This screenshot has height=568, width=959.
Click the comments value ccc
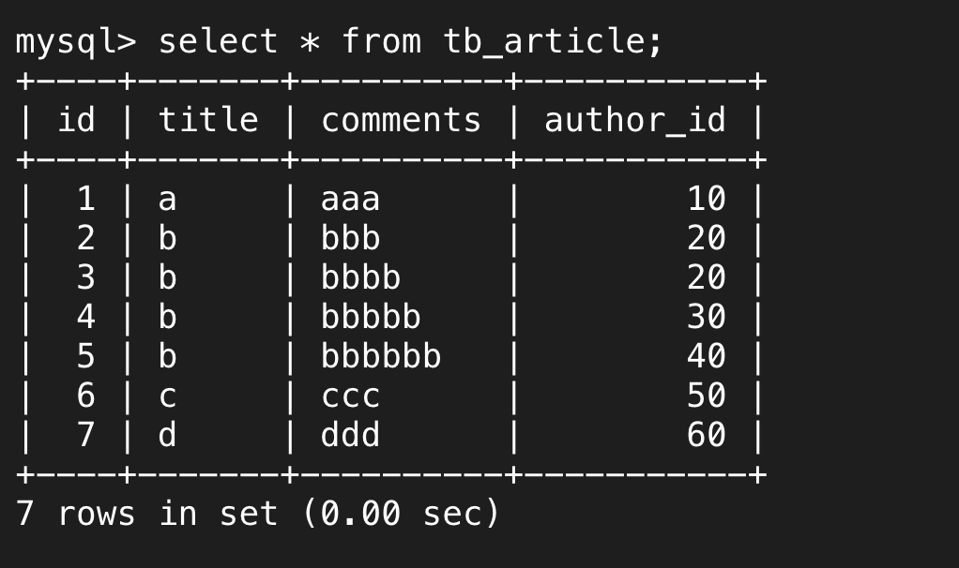(350, 396)
